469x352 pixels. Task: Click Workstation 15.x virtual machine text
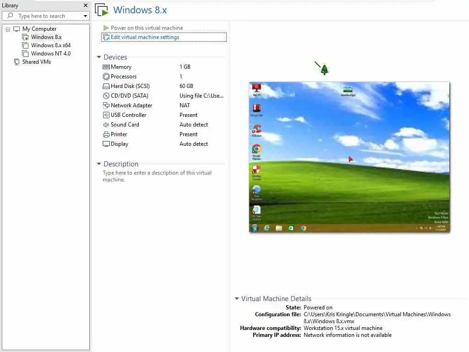(x=343, y=328)
